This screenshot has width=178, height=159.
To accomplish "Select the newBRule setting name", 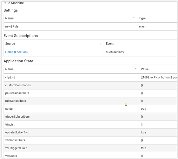I will tap(12, 26).
